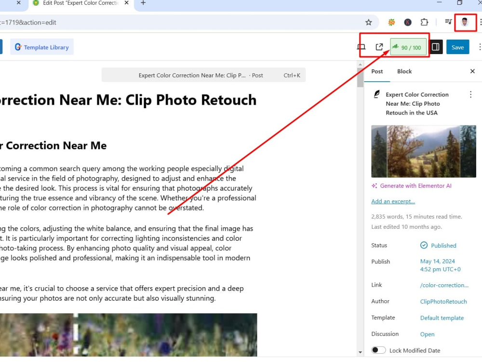Screen dimensions: 482x362
Task: Click the post title heading
Action: [128, 100]
